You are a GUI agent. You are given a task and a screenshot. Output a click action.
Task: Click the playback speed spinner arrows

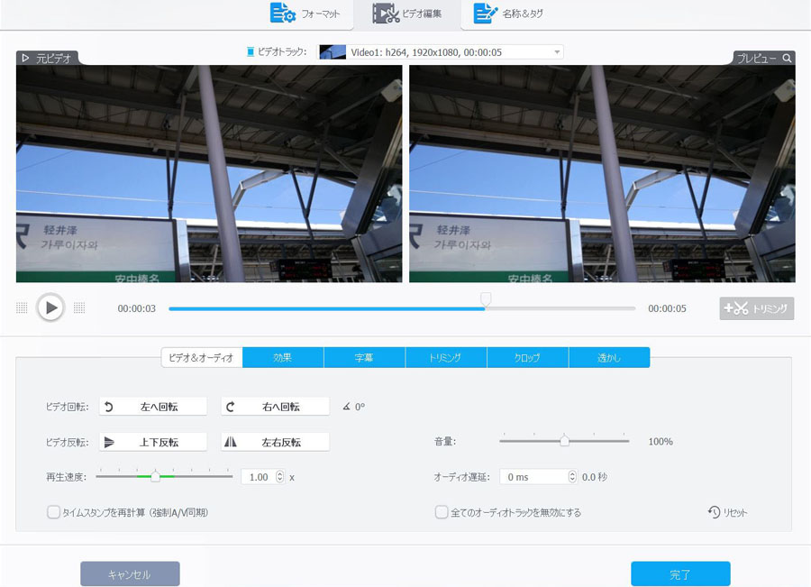pos(279,477)
